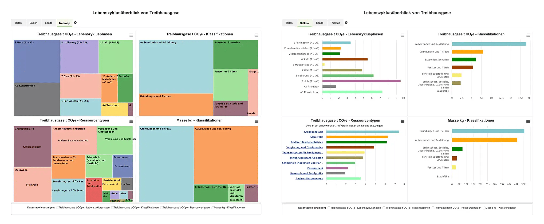Switch to Treemap tab in bar chart view
Image resolution: width=544 pixels, height=224 pixels.
coord(335,23)
